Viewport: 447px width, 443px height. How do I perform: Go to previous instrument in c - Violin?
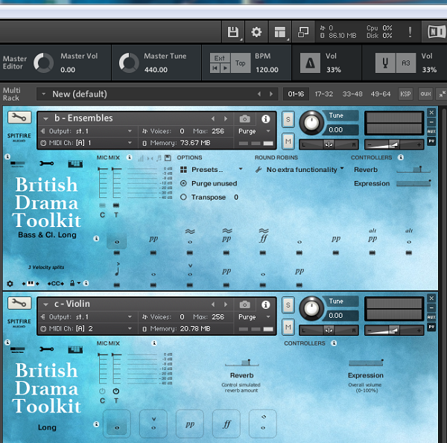tap(213, 305)
